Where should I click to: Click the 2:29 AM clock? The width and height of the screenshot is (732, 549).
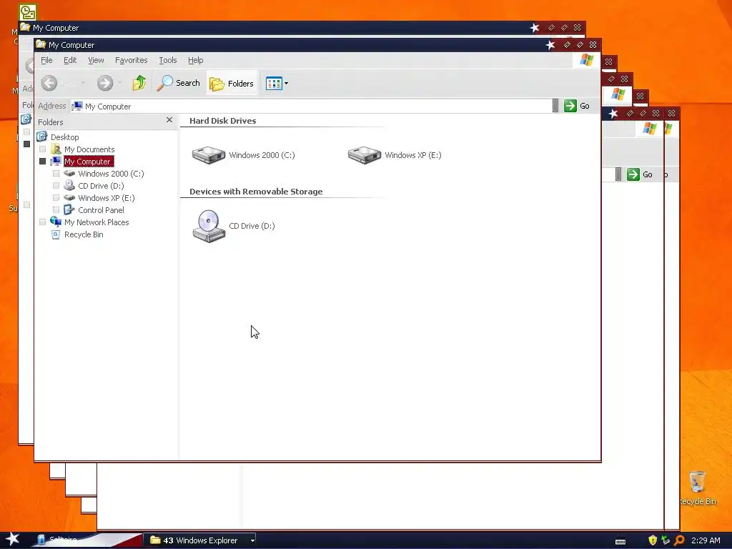pyautogui.click(x=706, y=540)
